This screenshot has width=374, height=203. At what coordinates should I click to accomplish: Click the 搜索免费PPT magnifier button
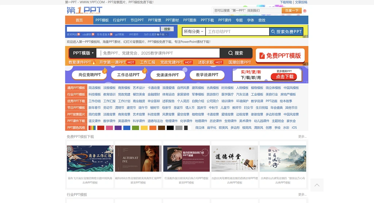[x=286, y=32]
